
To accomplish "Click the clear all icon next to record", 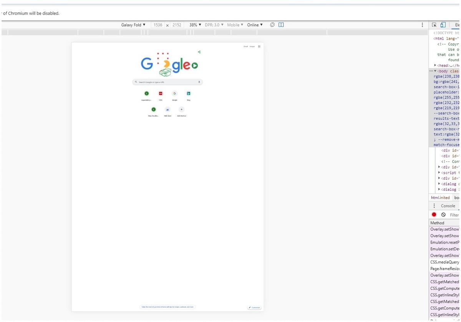I will (443, 215).
